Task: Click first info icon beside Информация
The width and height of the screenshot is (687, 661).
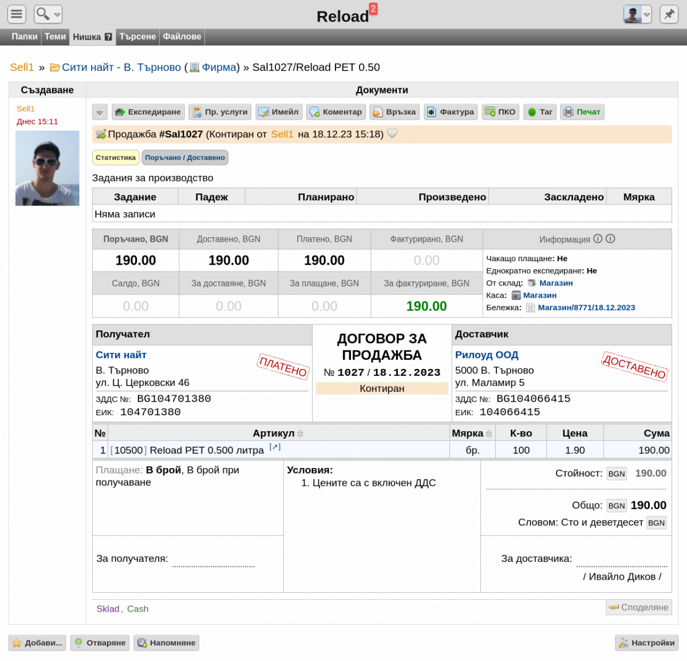Action: pos(598,239)
